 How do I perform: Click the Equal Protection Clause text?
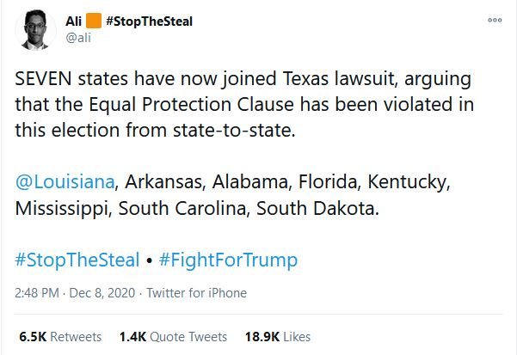coord(192,105)
